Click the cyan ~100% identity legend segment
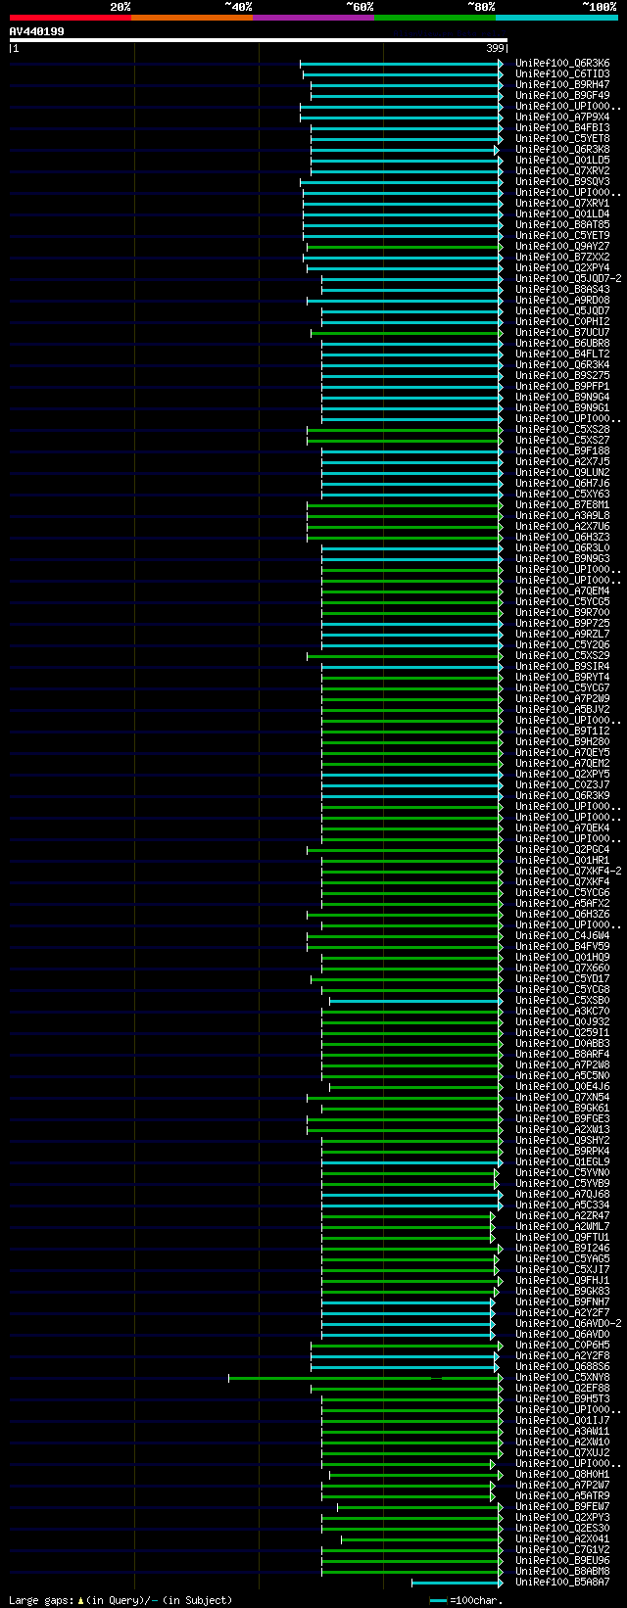627x1608 pixels. pos(556,17)
